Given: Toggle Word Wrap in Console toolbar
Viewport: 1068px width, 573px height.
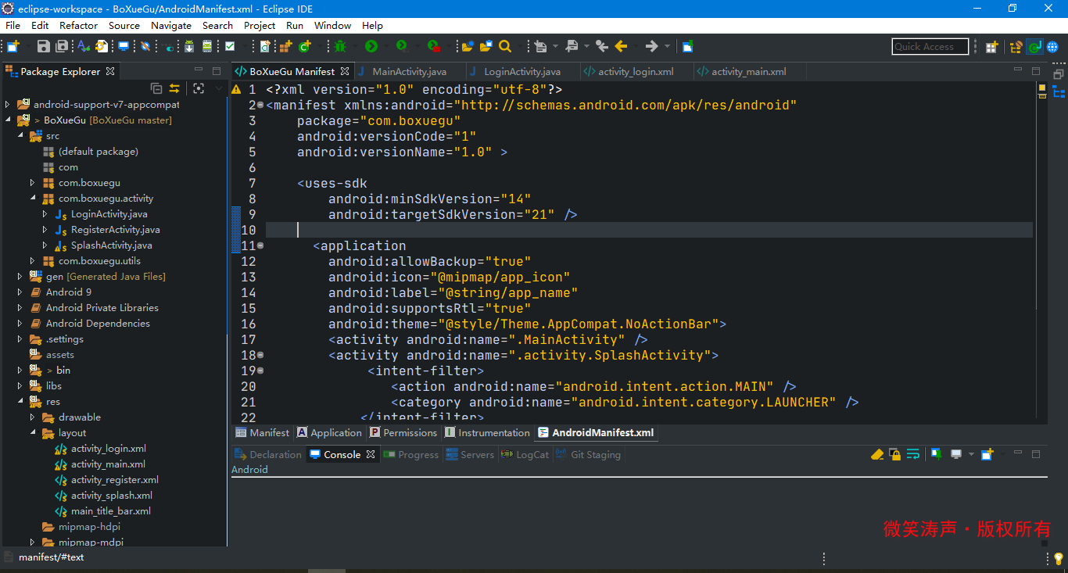Looking at the screenshot, I should 912,454.
